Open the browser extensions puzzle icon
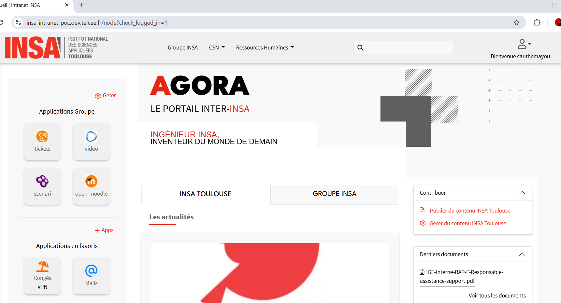This screenshot has width=561, height=303. point(537,22)
